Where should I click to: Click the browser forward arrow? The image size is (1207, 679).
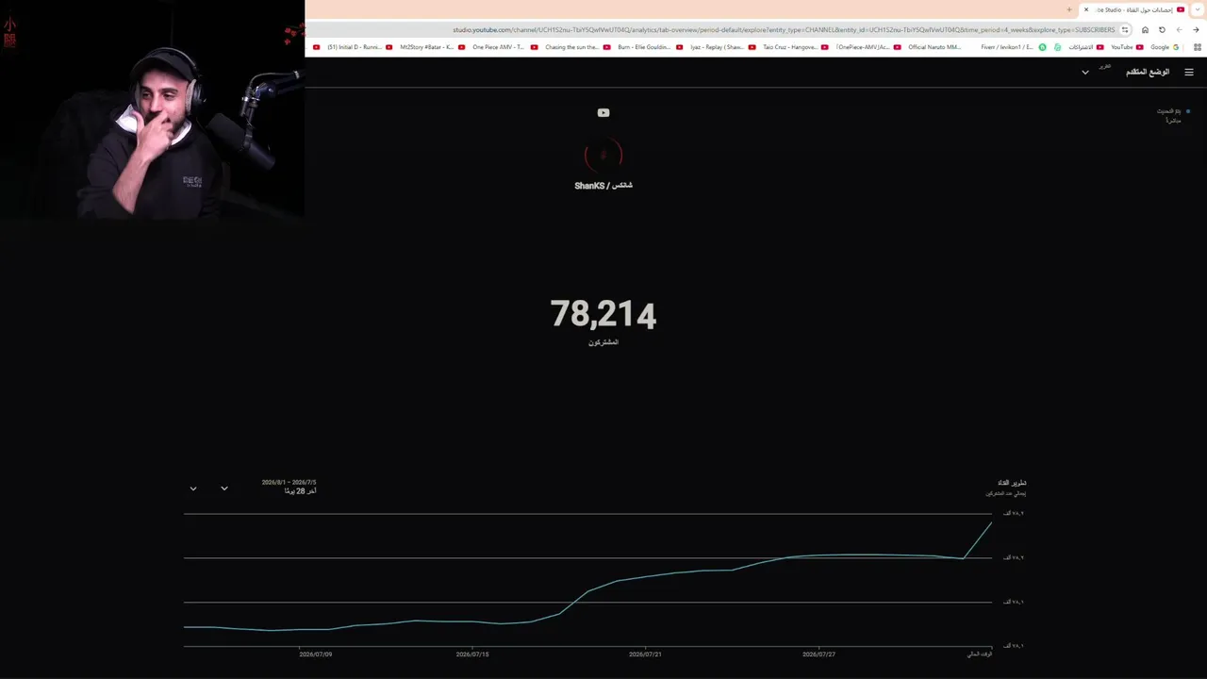click(x=1179, y=30)
